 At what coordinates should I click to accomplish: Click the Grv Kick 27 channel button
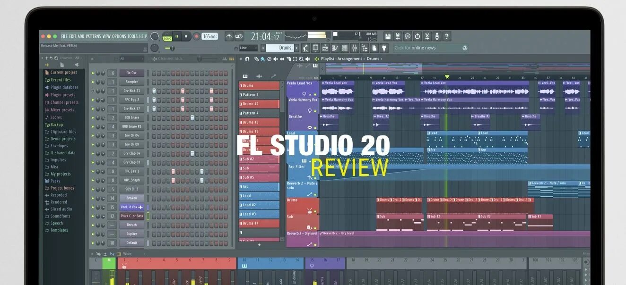click(131, 109)
